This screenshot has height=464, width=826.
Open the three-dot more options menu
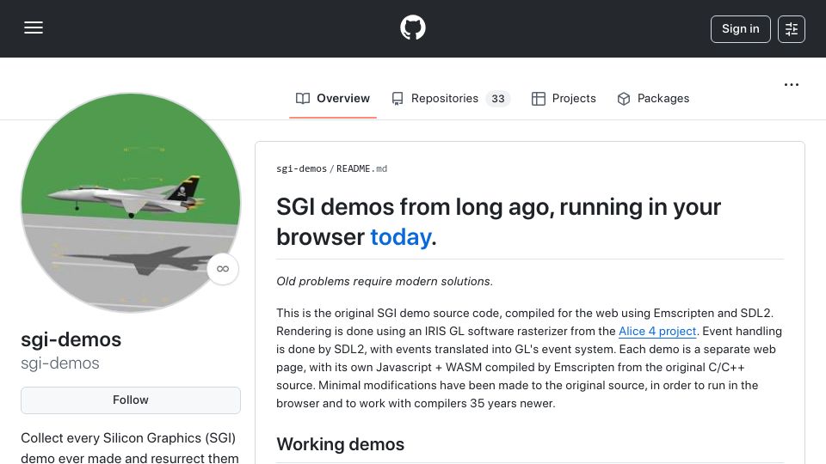[792, 85]
